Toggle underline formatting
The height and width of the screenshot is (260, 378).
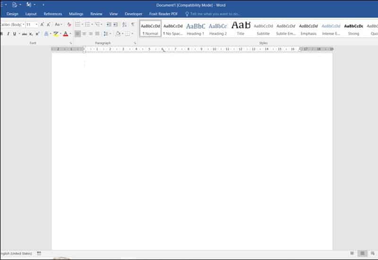(x=15, y=34)
